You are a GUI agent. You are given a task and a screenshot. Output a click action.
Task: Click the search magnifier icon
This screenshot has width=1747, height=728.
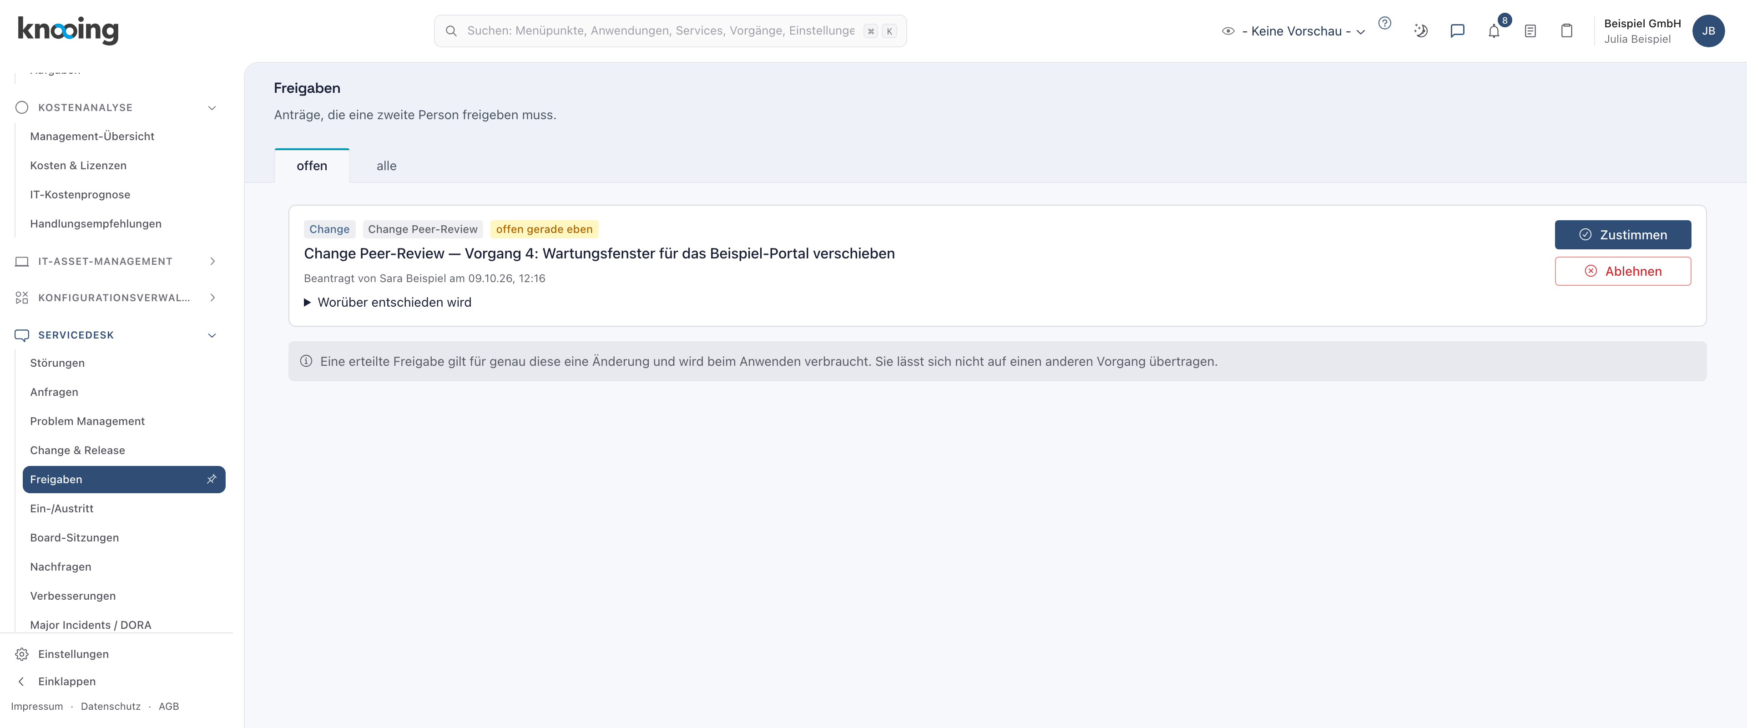pyautogui.click(x=451, y=31)
